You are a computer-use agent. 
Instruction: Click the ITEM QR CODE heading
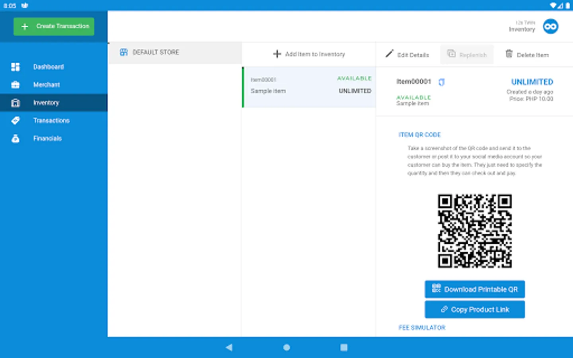tap(419, 135)
